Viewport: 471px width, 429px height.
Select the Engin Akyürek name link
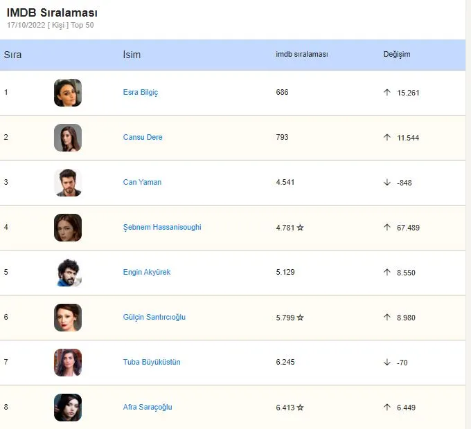[x=147, y=272]
